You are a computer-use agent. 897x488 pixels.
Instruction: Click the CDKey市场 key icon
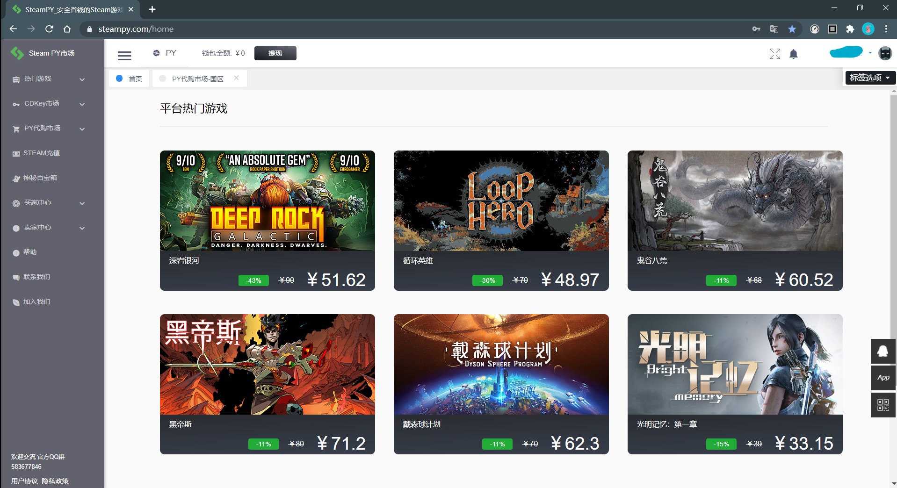(16, 104)
